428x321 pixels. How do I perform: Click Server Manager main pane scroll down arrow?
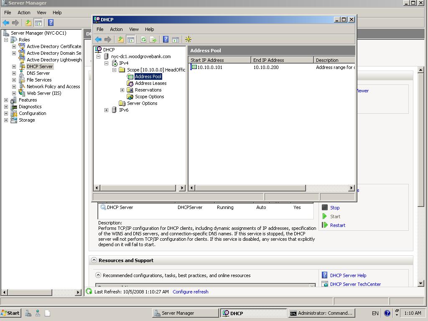[420, 283]
